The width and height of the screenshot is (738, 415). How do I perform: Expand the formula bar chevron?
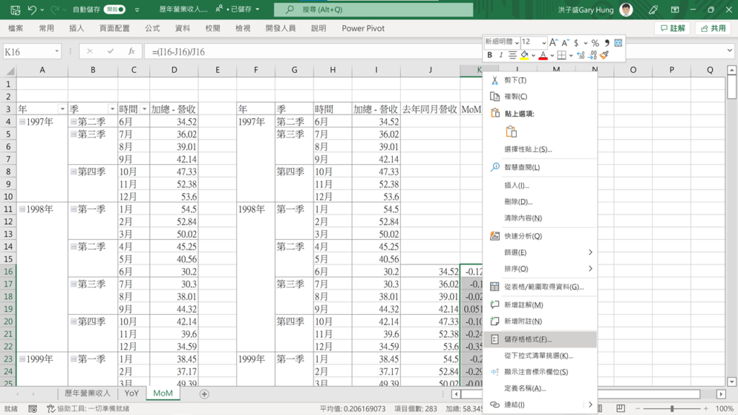pyautogui.click(x=729, y=50)
